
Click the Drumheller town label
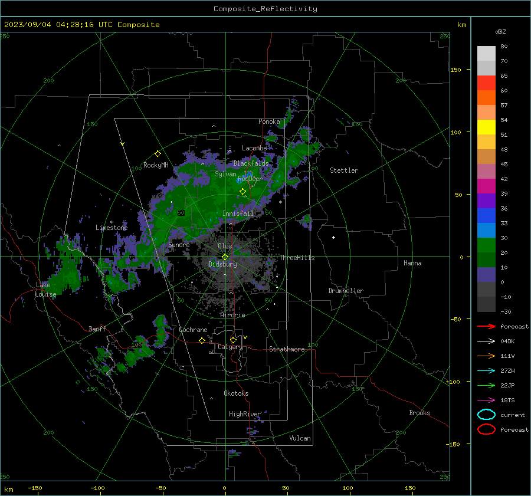(x=346, y=291)
